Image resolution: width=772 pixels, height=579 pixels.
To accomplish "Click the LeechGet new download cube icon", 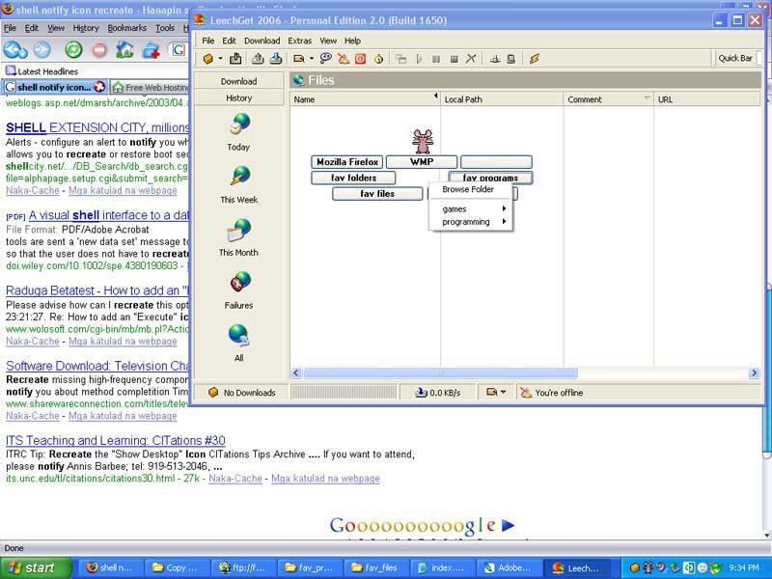I will [x=208, y=59].
